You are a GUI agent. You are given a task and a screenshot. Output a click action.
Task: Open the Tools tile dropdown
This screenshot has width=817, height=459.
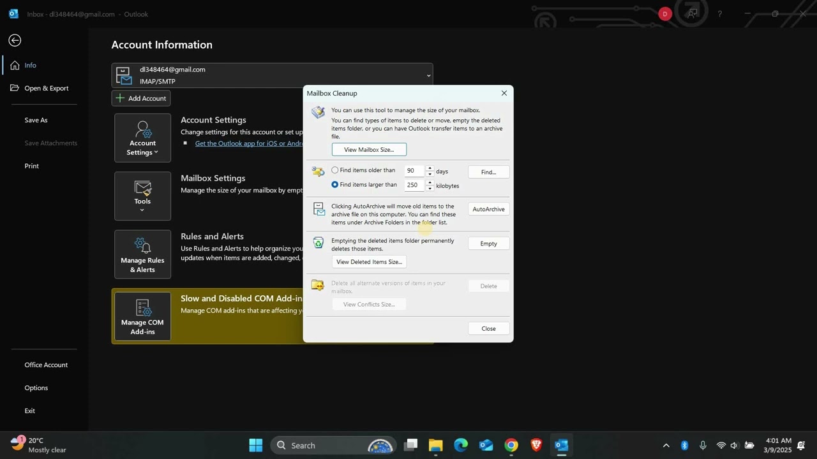142,196
